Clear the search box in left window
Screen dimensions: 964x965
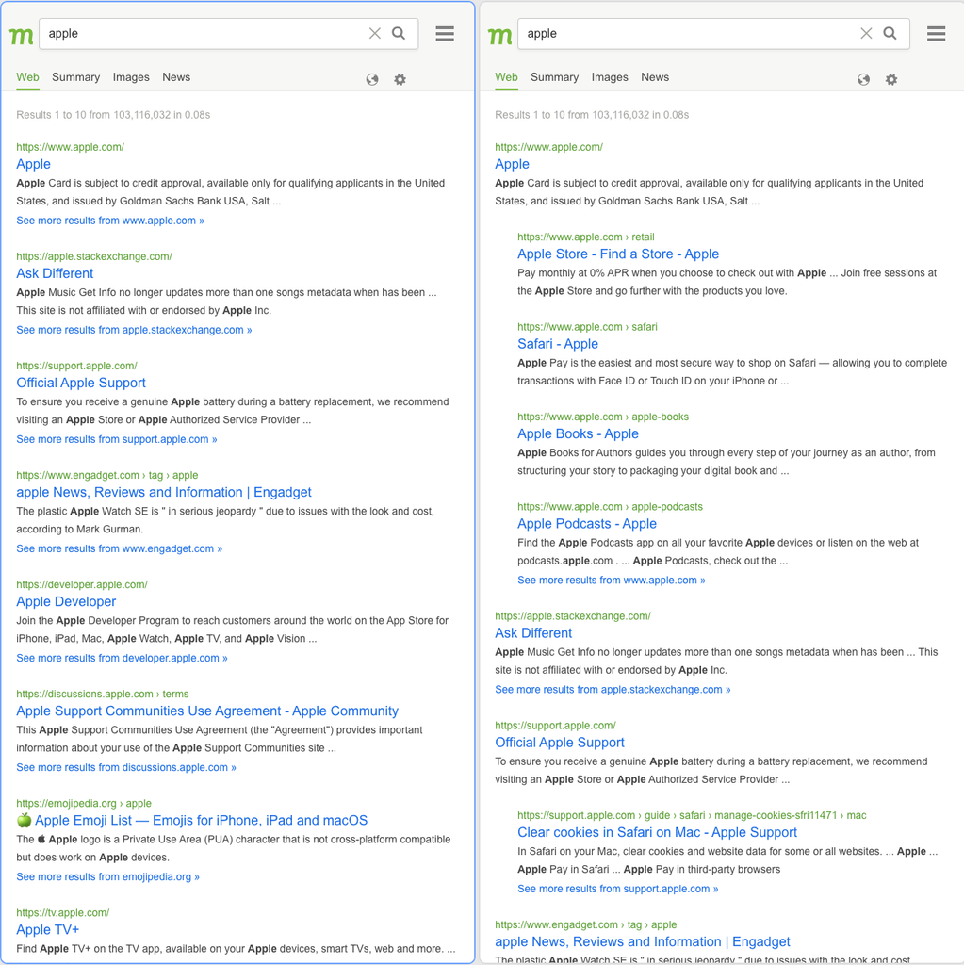point(374,33)
